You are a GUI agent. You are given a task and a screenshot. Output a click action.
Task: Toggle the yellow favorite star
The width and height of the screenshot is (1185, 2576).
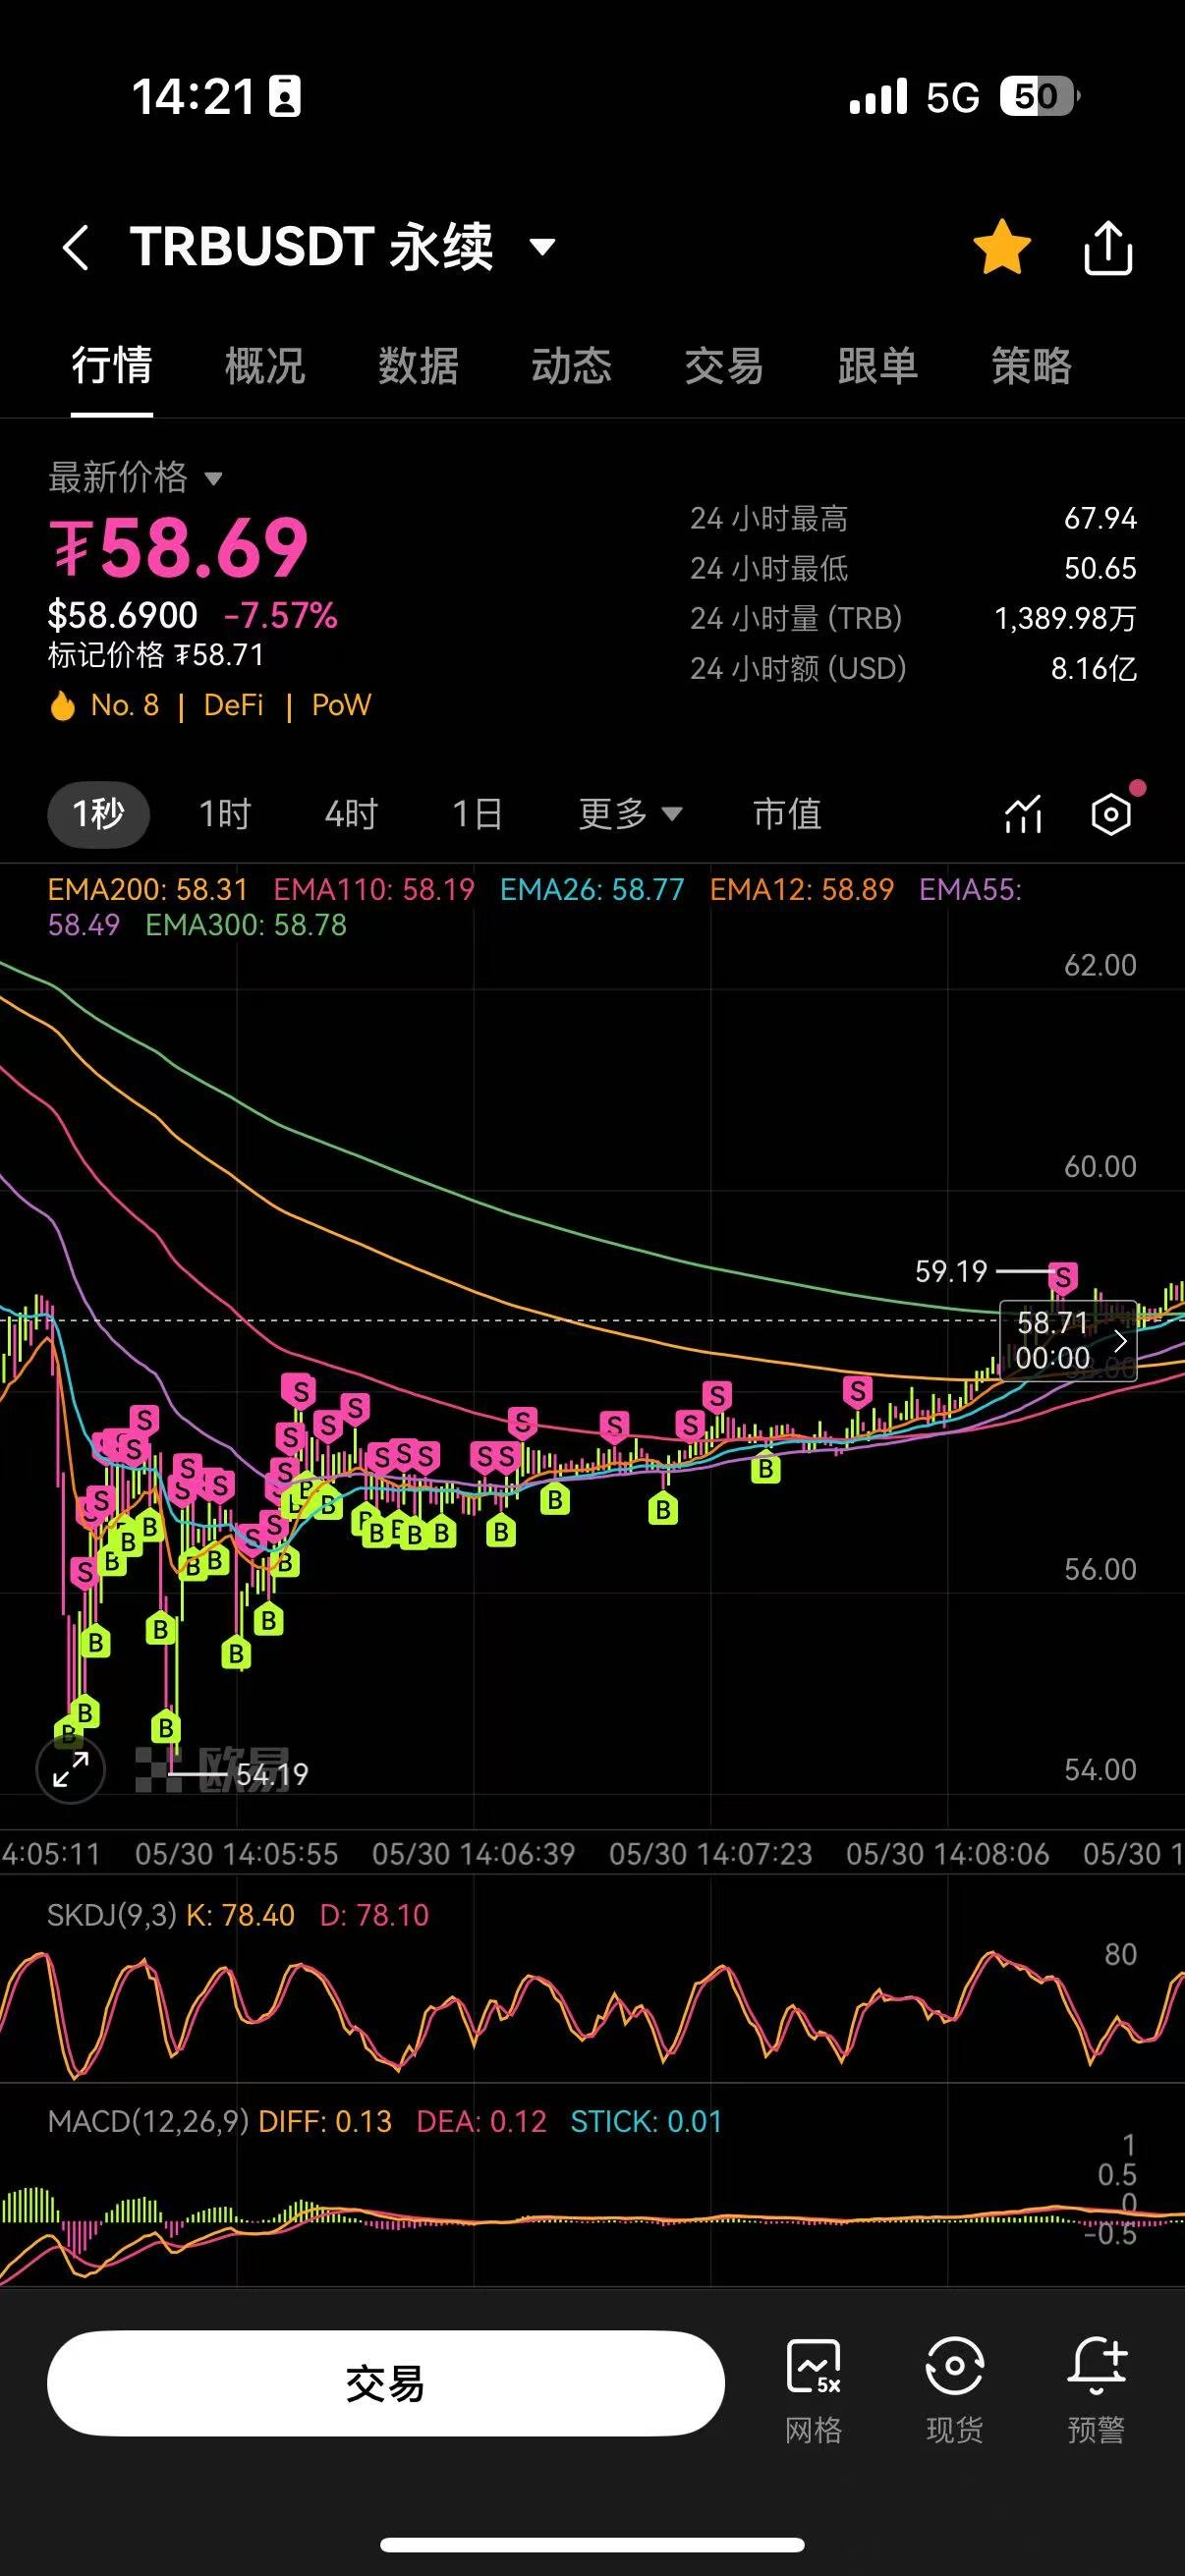pos(1001,247)
